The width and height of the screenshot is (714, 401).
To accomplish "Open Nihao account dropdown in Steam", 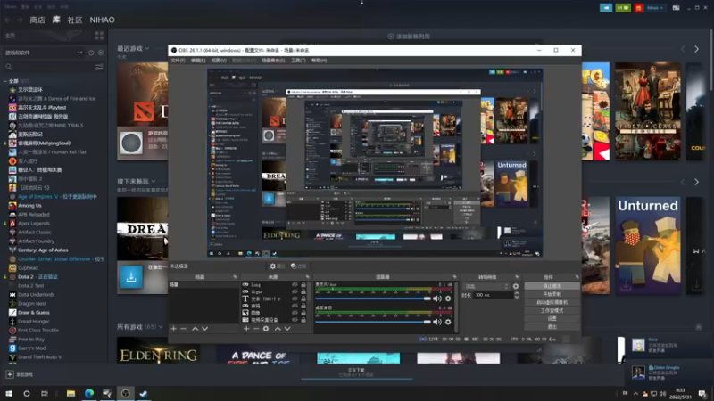I will pos(655,8).
